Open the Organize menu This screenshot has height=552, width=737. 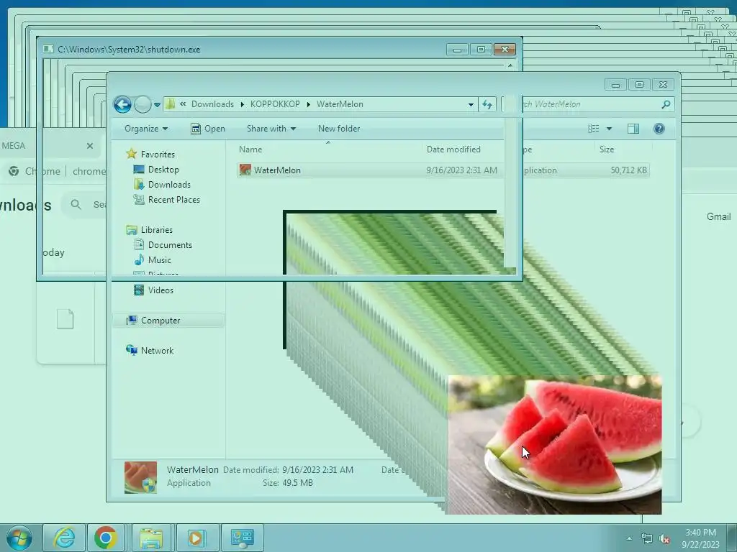(x=146, y=129)
